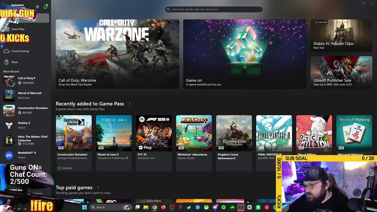Click the highlighted active Xbox app taskbar icon

click(x=241, y=207)
